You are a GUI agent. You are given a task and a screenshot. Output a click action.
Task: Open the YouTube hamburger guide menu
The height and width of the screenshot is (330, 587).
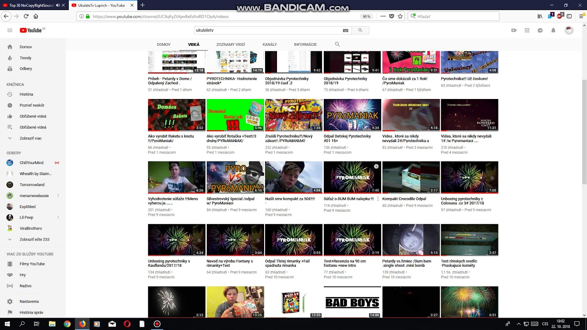[x=10, y=30]
